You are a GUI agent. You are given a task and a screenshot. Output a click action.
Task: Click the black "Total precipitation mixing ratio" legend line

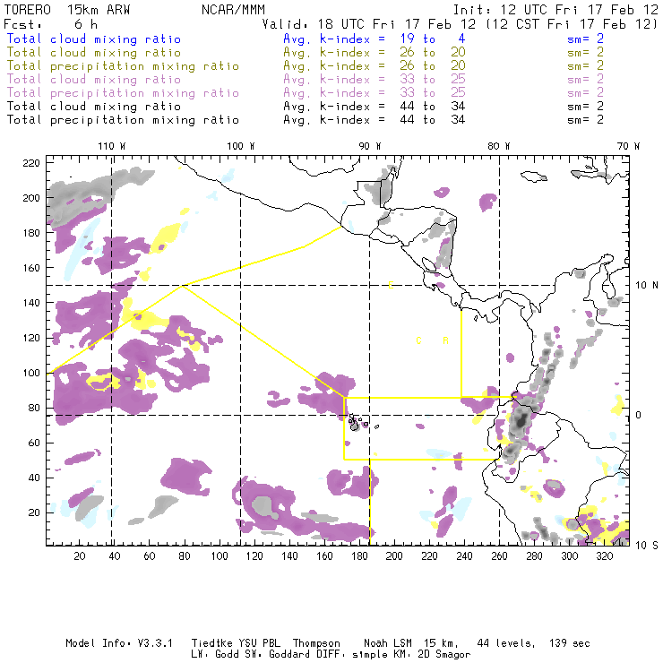123,120
